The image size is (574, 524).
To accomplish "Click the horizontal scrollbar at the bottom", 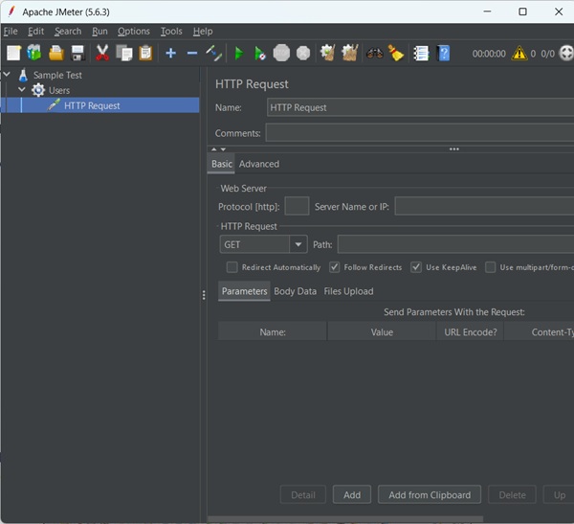I will pos(345,519).
